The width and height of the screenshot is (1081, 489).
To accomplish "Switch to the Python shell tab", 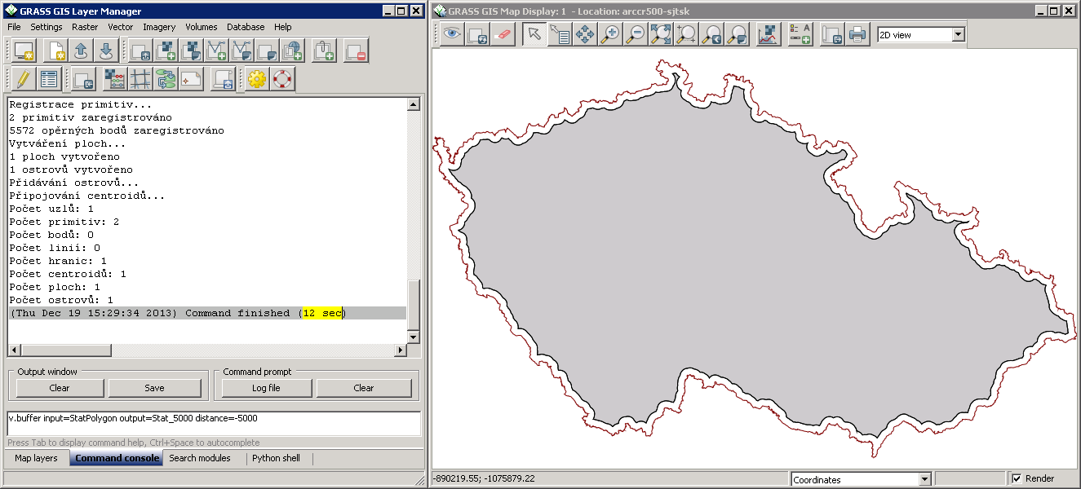I will pos(276,458).
